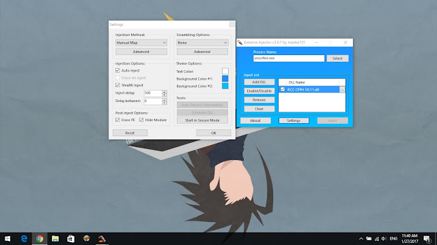The image size is (437, 245).
Task: Increase the Inject delay value with the stepper
Action: tap(165, 92)
